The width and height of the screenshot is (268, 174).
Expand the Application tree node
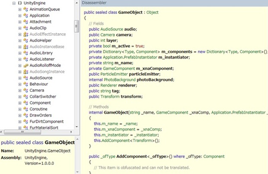(x=20, y=16)
